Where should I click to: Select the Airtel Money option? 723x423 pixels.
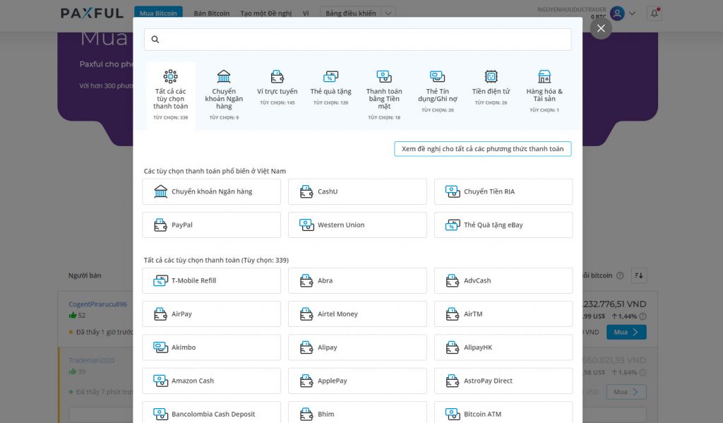pyautogui.click(x=357, y=314)
